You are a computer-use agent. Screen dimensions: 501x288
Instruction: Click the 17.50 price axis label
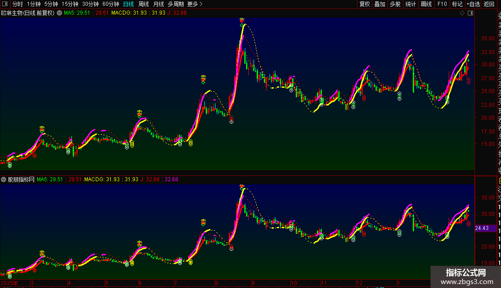pyautogui.click(x=488, y=131)
